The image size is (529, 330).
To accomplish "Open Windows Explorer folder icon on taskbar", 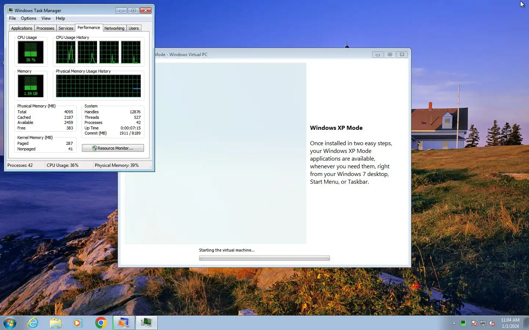I will [x=55, y=323].
